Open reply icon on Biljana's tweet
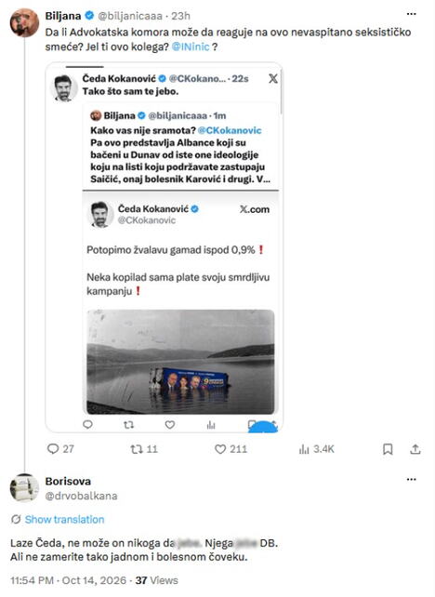The width and height of the screenshot is (435, 597). [53, 449]
